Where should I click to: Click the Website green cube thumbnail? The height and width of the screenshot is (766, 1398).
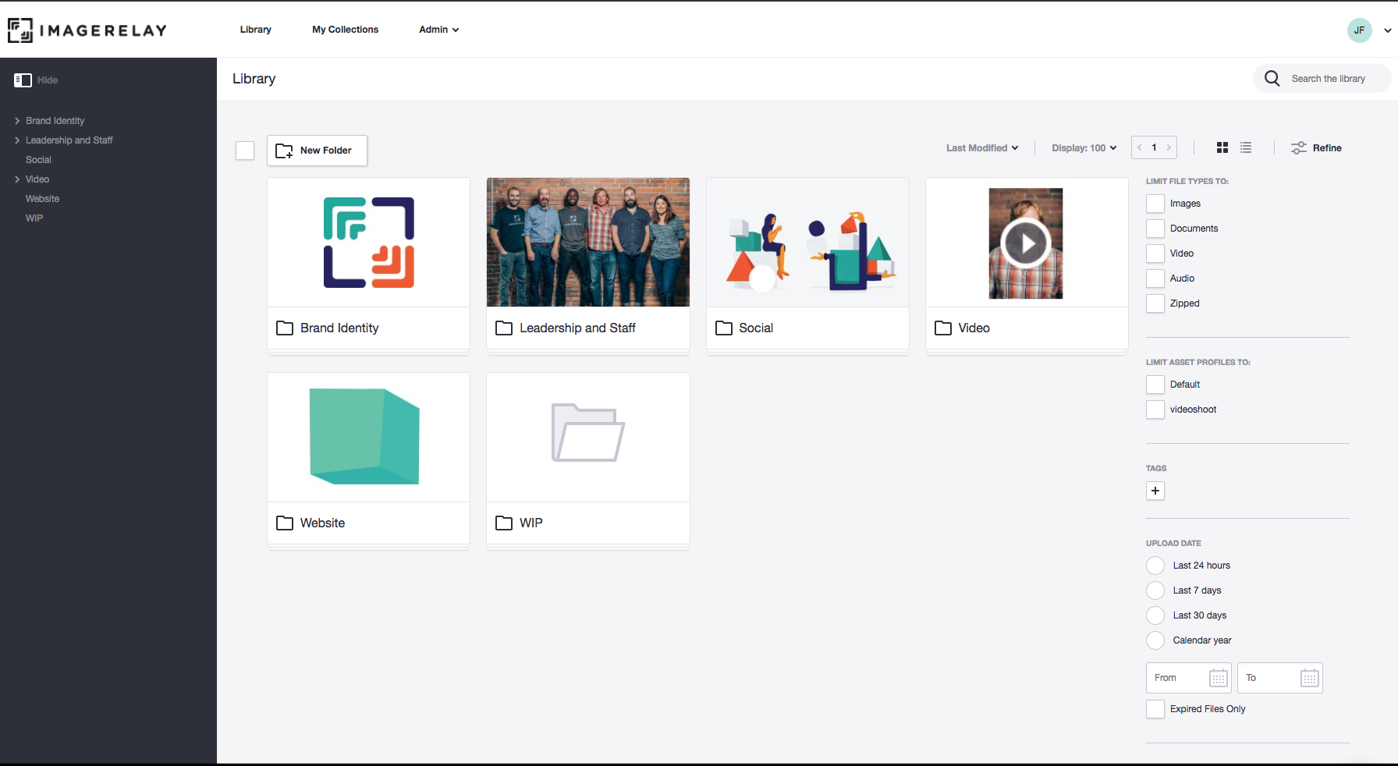point(364,437)
